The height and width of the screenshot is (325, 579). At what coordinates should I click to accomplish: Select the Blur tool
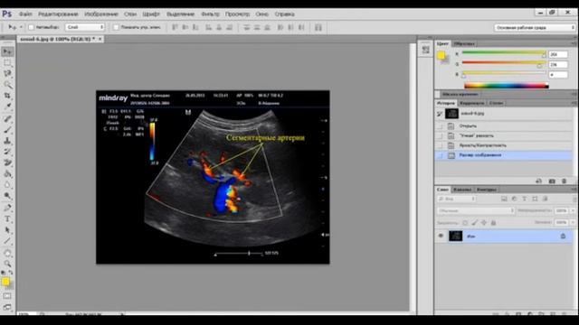pos(7,184)
